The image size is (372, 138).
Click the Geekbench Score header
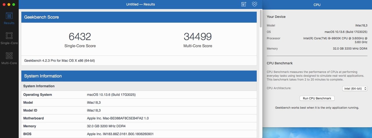[139, 17]
